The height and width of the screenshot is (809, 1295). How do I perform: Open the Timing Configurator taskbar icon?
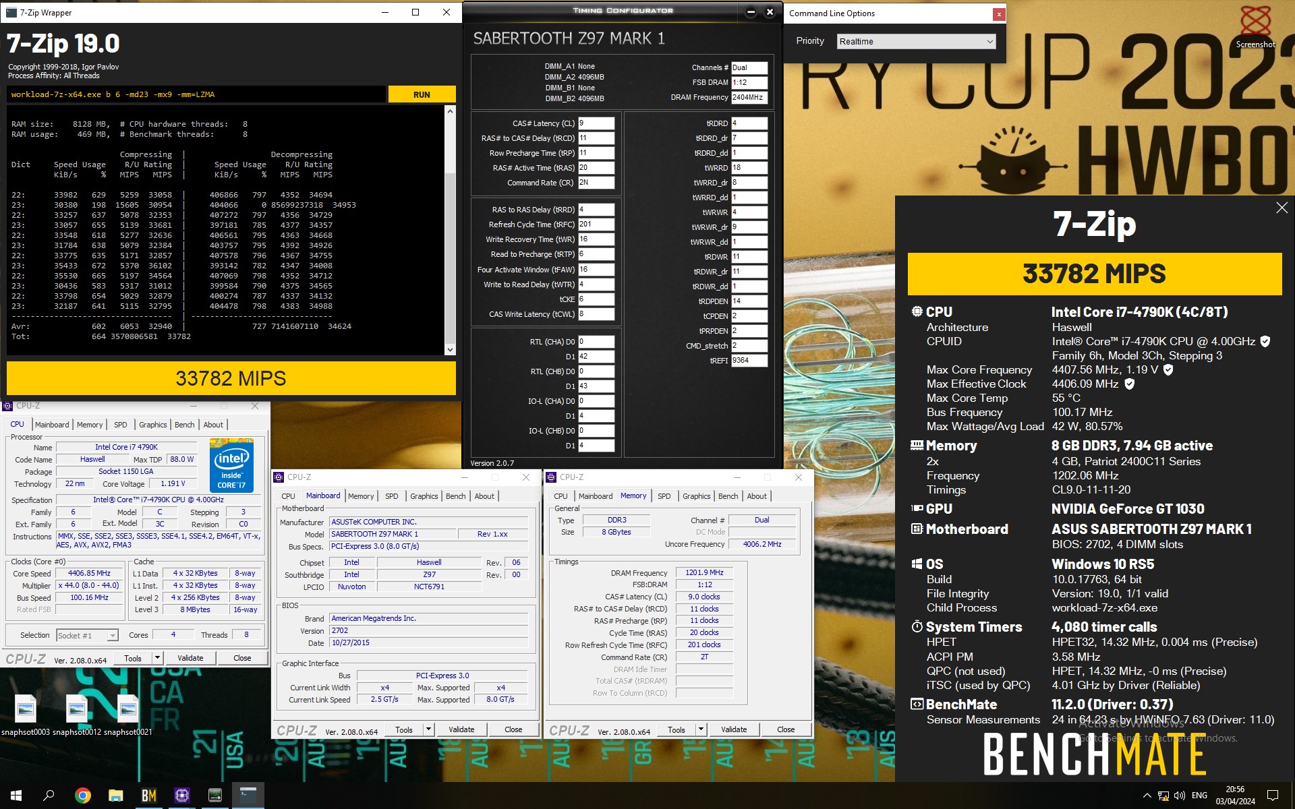click(x=215, y=796)
